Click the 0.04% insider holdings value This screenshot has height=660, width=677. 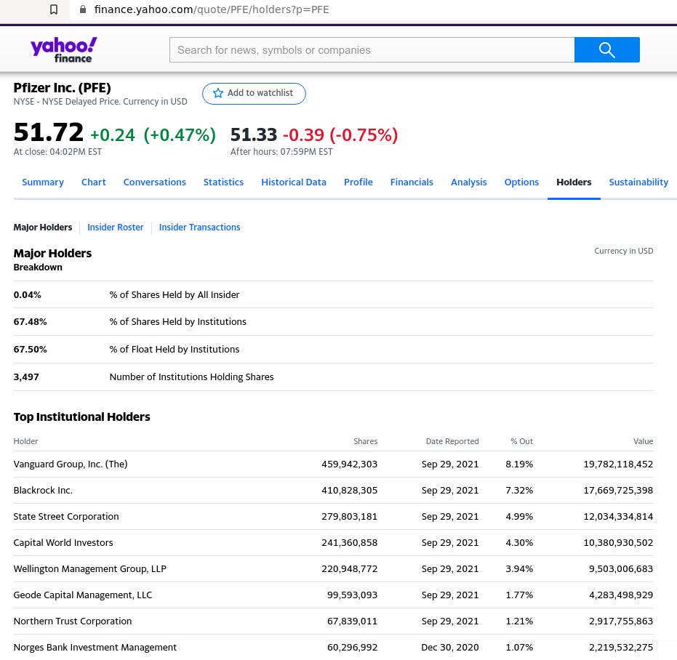(27, 295)
